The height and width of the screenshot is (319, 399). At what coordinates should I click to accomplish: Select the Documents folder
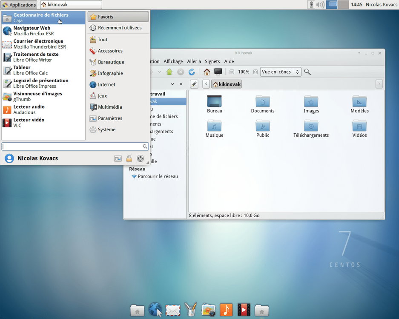point(263,104)
